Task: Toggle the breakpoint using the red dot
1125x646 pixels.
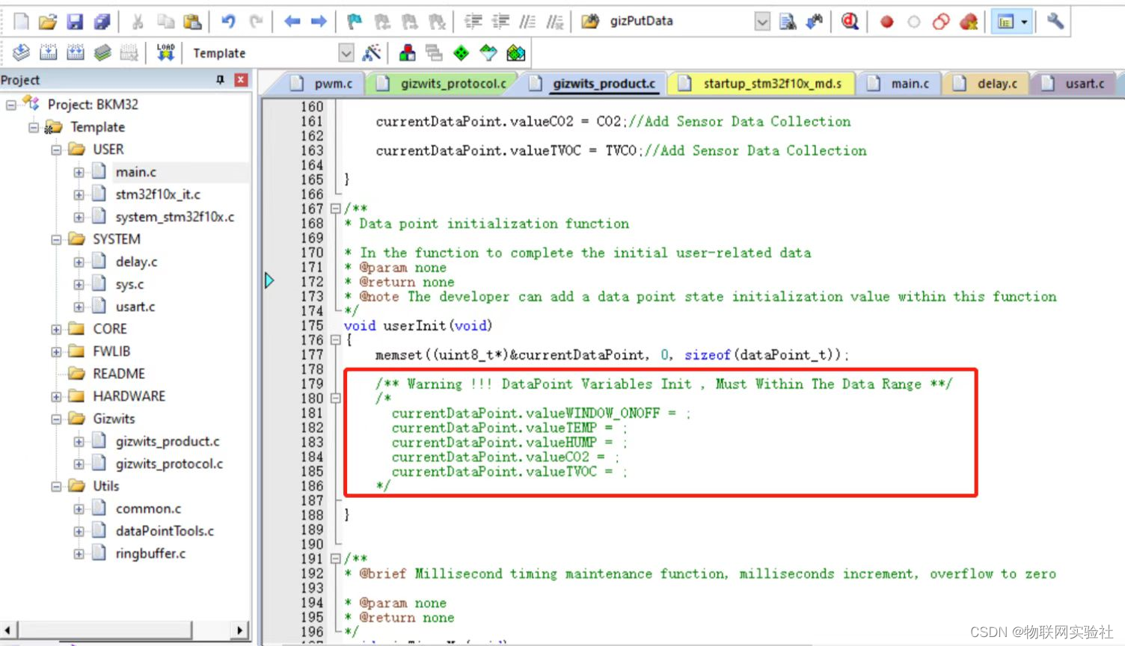Action: coord(886,22)
